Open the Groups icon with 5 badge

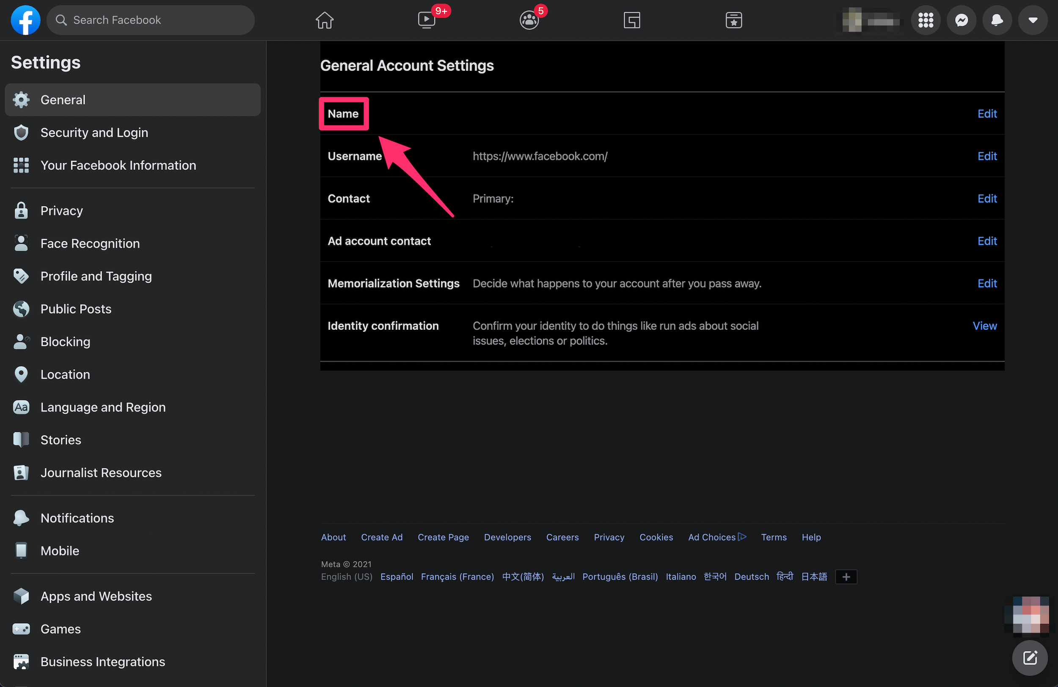coord(529,20)
